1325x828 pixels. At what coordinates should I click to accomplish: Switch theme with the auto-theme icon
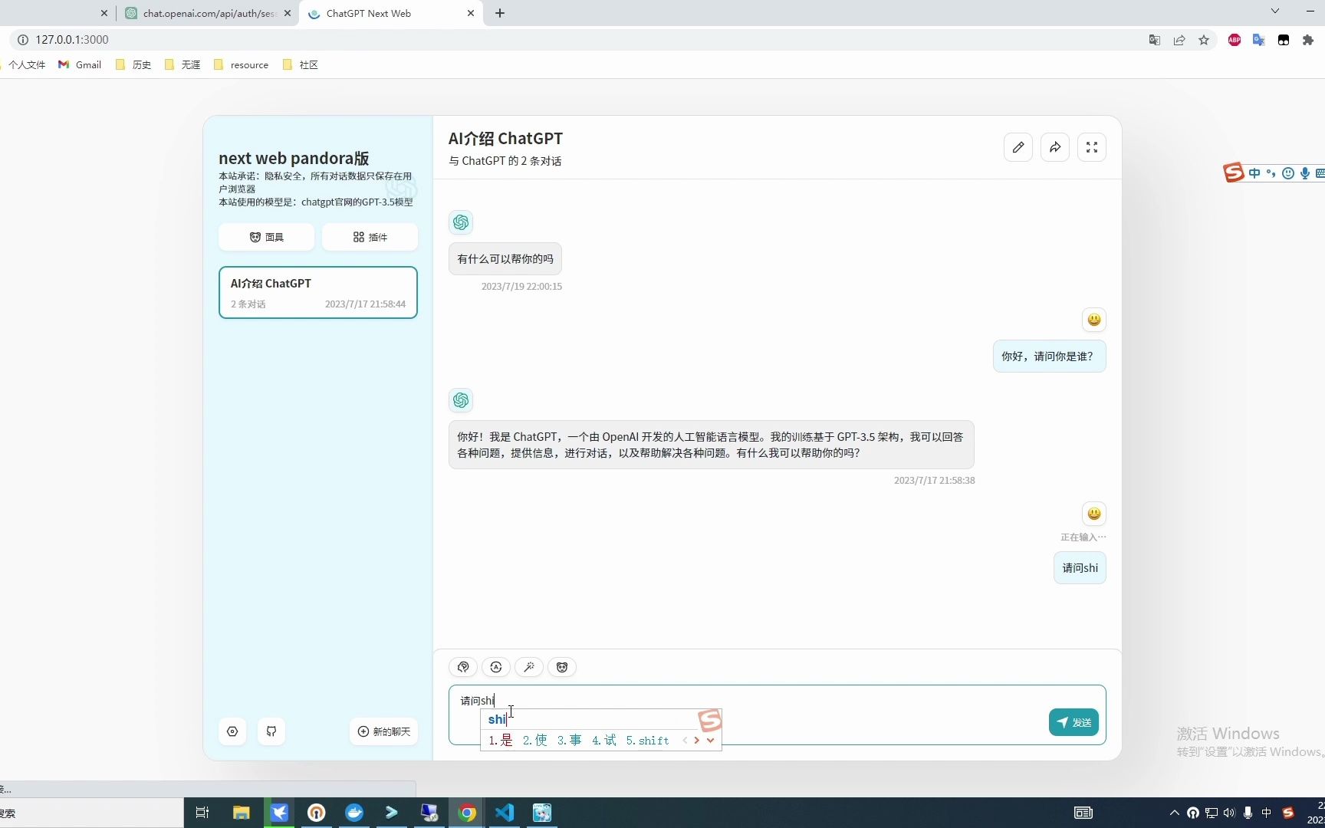tap(496, 667)
